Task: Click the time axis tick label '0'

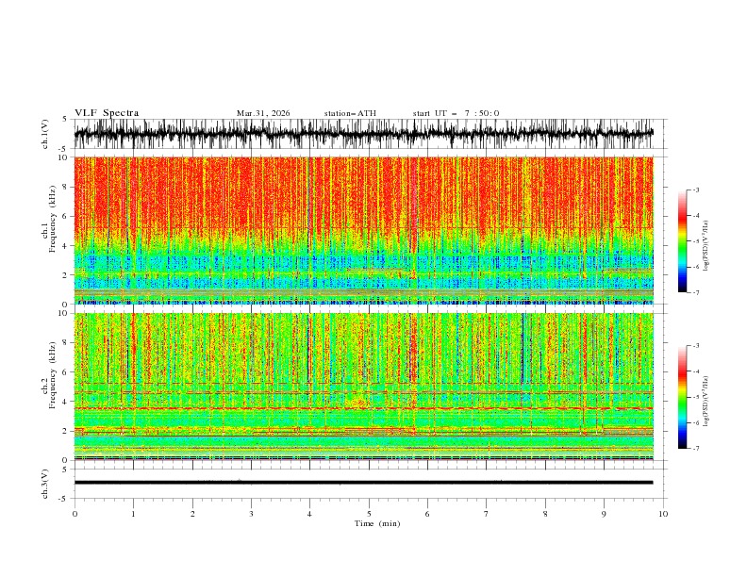Action: [75, 514]
